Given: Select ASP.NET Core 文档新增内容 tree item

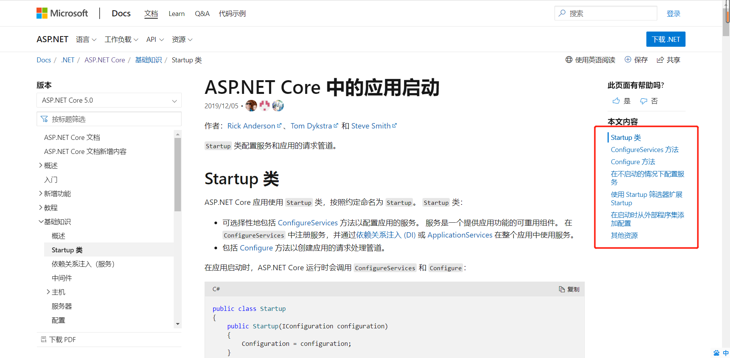Looking at the screenshot, I should 85,151.
